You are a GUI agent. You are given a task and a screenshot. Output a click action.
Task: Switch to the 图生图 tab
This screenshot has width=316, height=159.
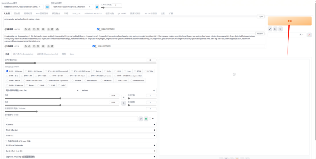pos(17,13)
